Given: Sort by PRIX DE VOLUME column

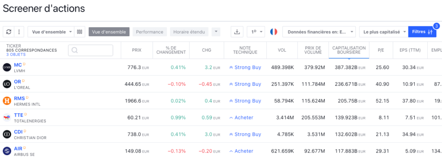Looking at the screenshot, I should [x=313, y=50].
